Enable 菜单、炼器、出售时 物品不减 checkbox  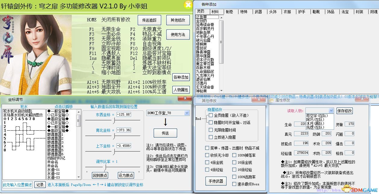coord(207,148)
